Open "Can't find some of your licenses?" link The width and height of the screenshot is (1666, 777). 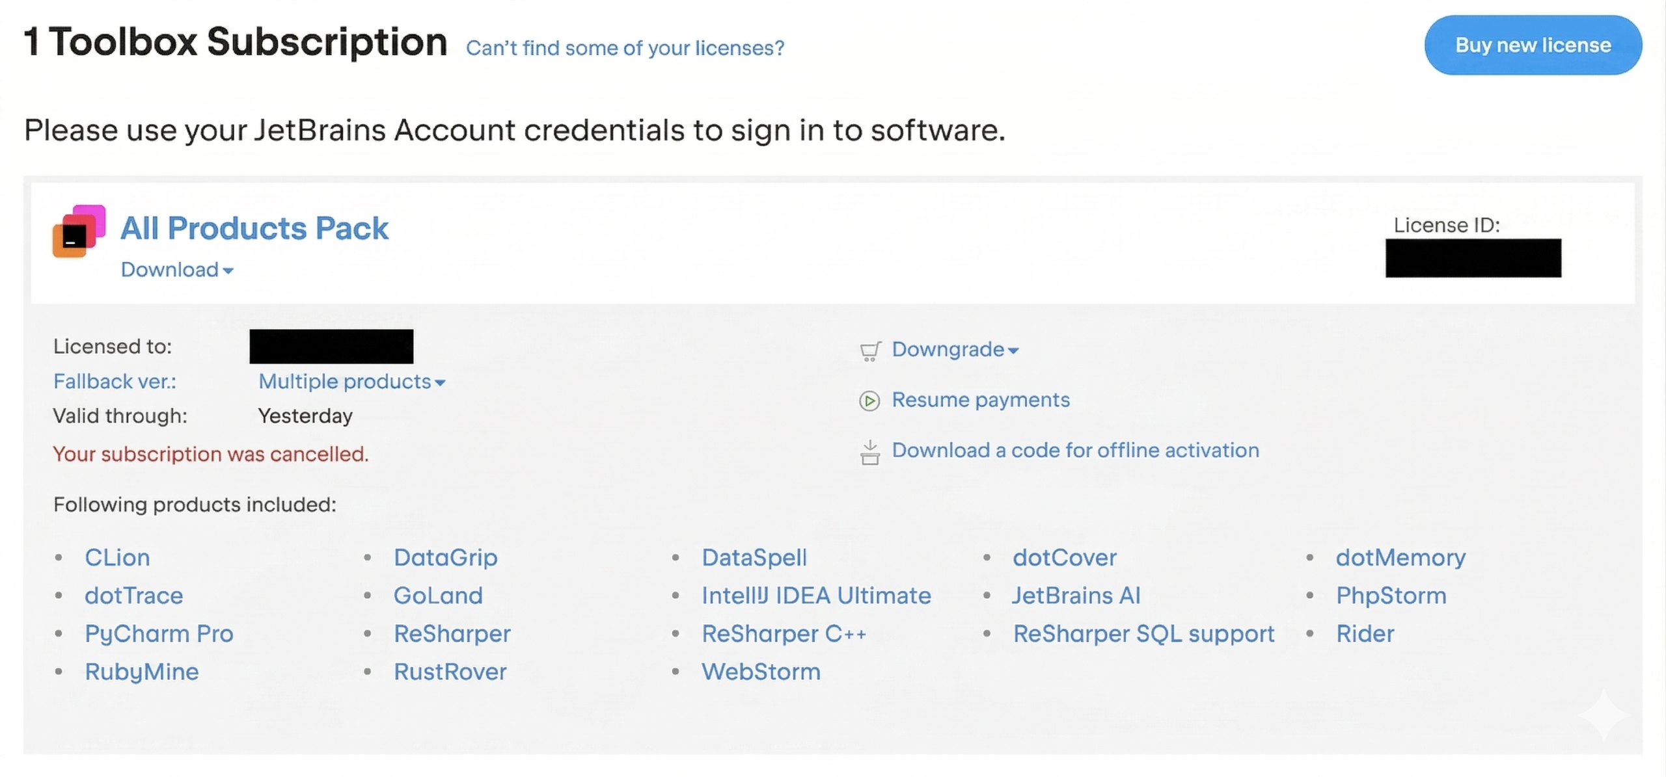pyautogui.click(x=625, y=48)
